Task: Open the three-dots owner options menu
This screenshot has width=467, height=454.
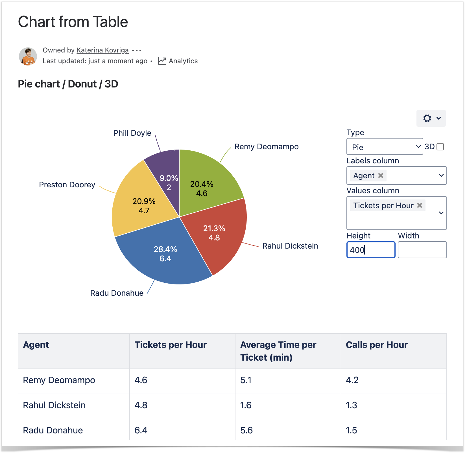Action: 137,51
